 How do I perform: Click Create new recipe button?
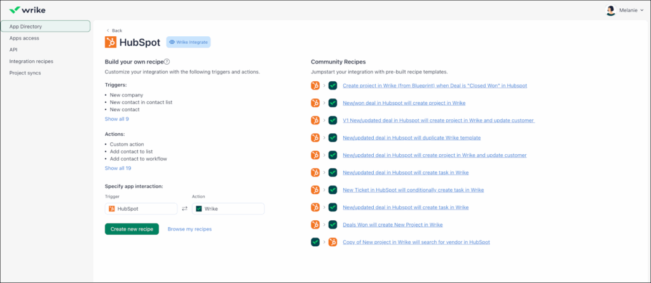132,229
